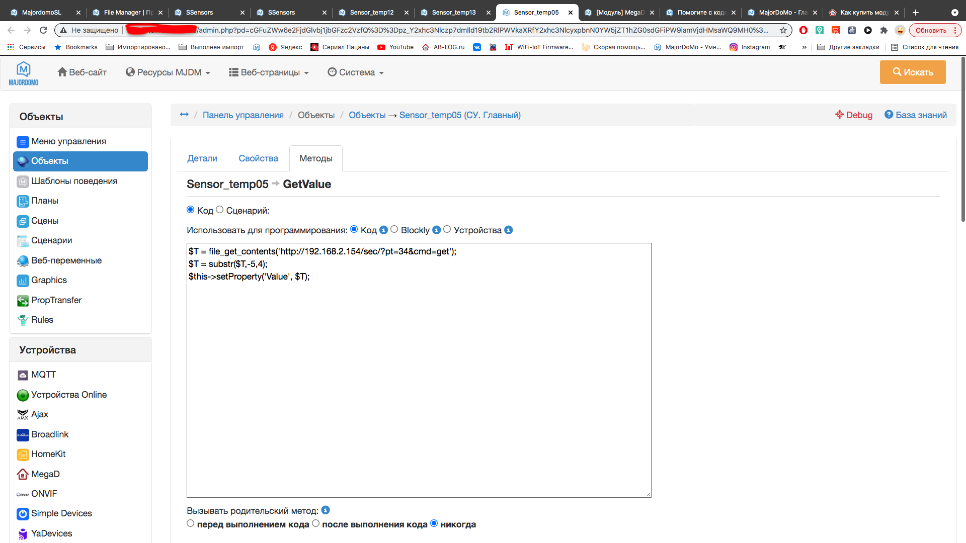Click inside the method code textarea
966x543 pixels.
pyautogui.click(x=419, y=382)
